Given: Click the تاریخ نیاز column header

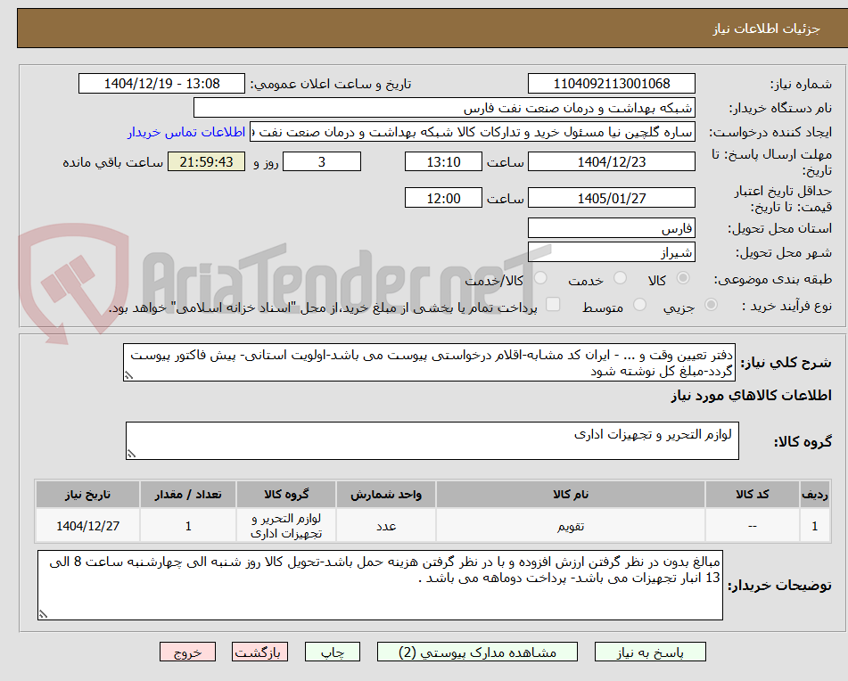Looking at the screenshot, I should click(x=87, y=495).
